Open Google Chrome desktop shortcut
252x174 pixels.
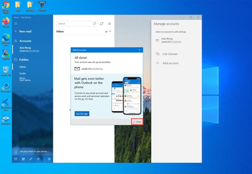pos(6,7)
